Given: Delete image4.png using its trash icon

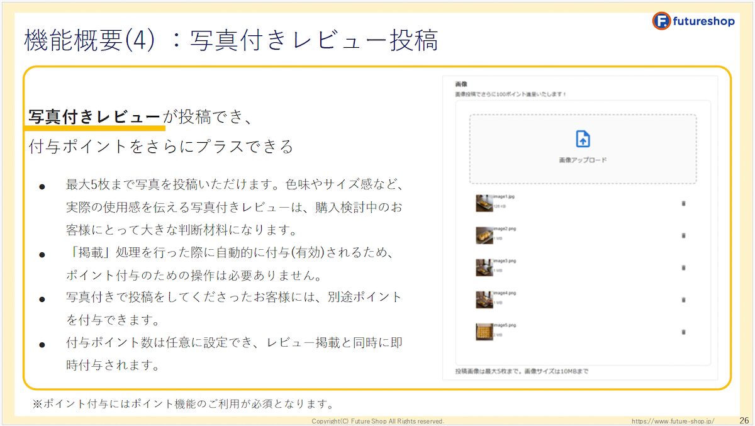Looking at the screenshot, I should click(682, 298).
